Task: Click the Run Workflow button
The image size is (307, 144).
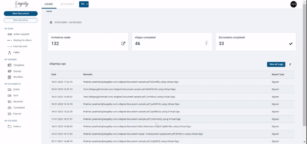Action: tap(21, 20)
